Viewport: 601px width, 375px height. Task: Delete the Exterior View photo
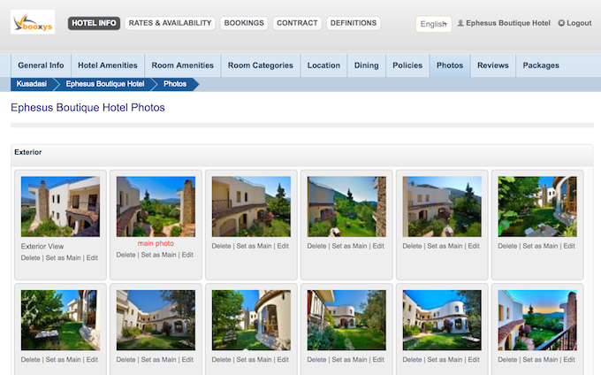click(31, 257)
